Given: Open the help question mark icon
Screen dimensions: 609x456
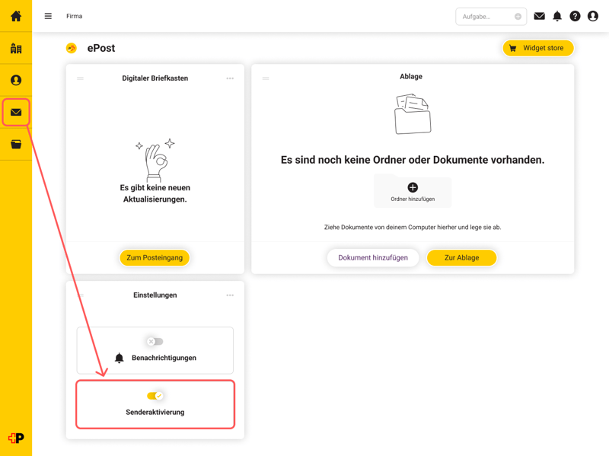Looking at the screenshot, I should point(575,16).
